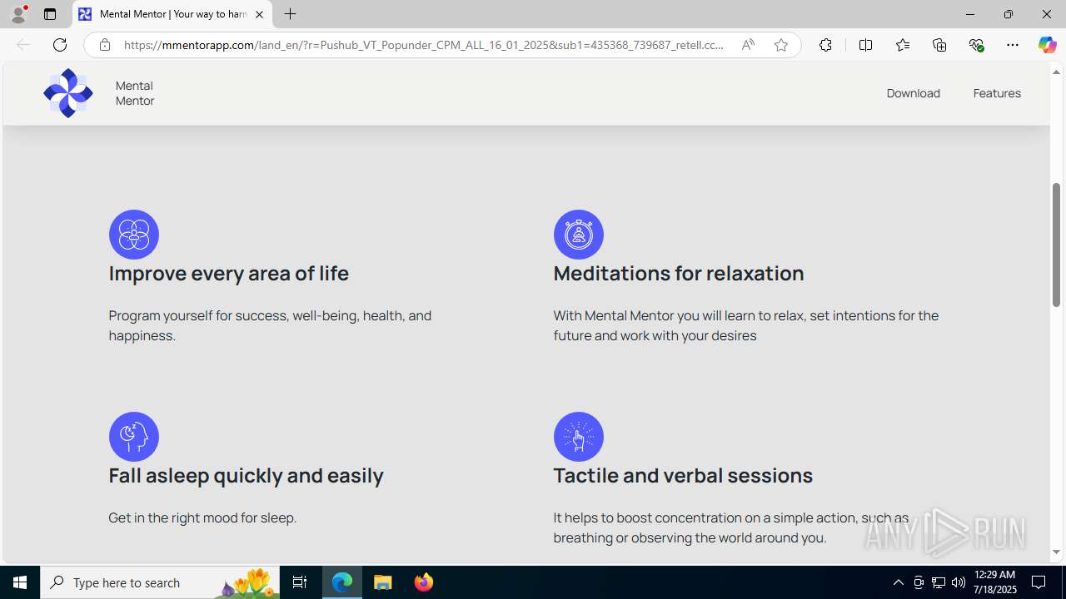Open Edge Settings and more menu

(1013, 45)
